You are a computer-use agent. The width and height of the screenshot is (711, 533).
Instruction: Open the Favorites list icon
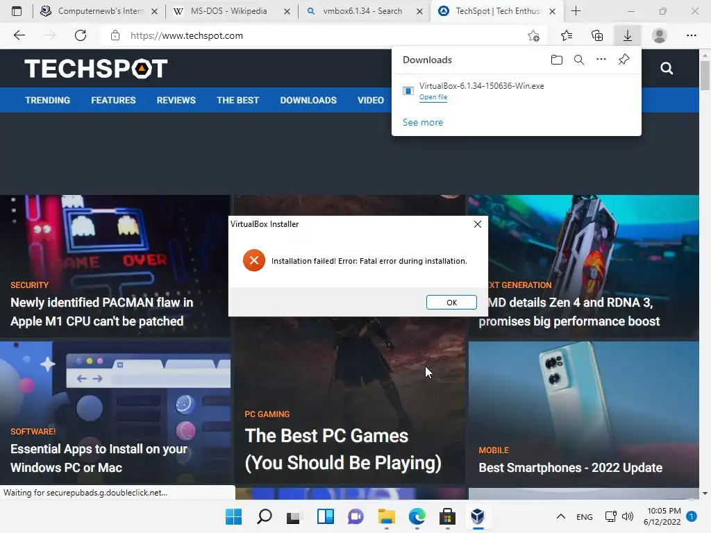coord(567,35)
